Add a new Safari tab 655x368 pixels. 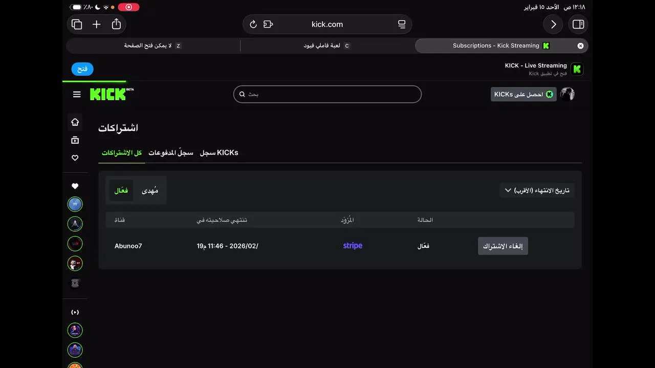97,25
